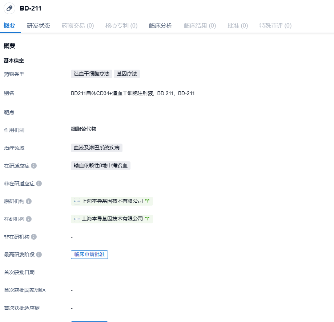This screenshot has height=322, width=334.
Task: Click the BD-211 drug pill icon
Action: (x=9, y=8)
